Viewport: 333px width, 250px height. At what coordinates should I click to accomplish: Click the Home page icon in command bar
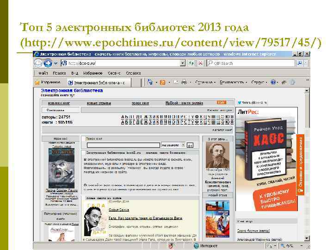(x=150, y=82)
